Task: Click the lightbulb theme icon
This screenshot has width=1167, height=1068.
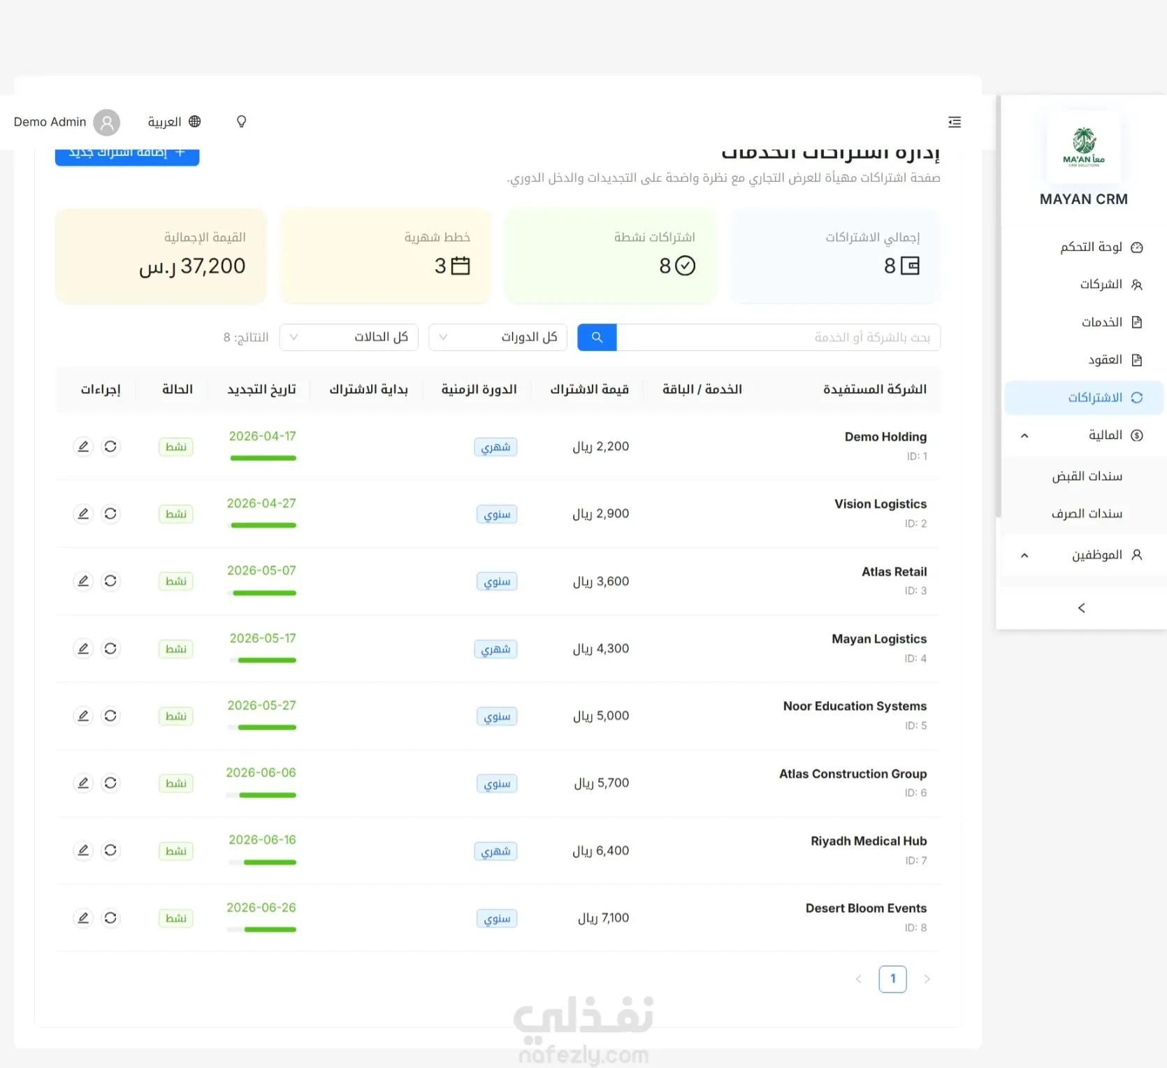Action: click(241, 122)
